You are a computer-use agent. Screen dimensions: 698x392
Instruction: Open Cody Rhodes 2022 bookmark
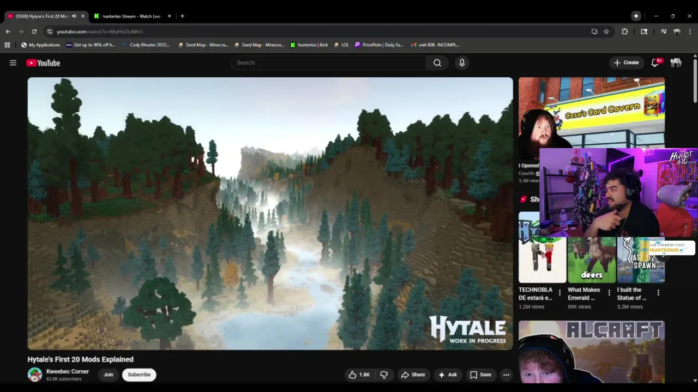[x=146, y=45]
